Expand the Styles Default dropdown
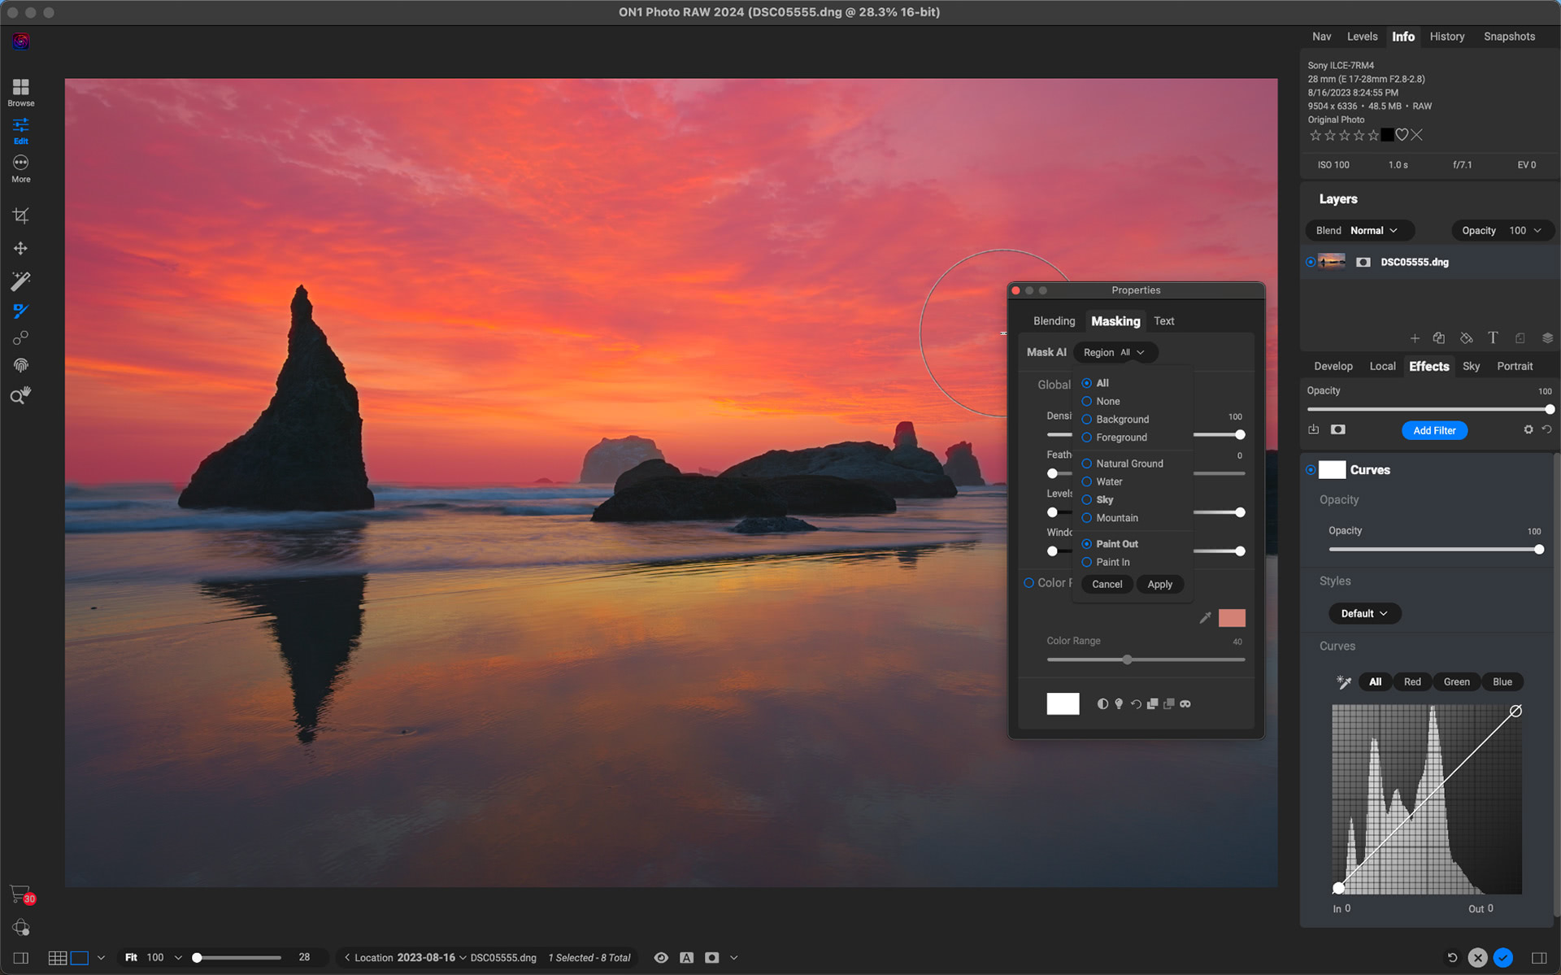The width and height of the screenshot is (1561, 975). [x=1364, y=613]
